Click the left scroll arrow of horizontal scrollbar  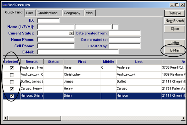5,118
